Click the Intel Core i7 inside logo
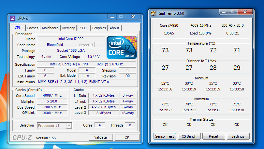 click(x=122, y=47)
